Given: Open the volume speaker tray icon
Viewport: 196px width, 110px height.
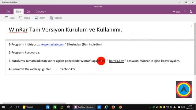Looking at the screenshot, I should coord(171,107).
